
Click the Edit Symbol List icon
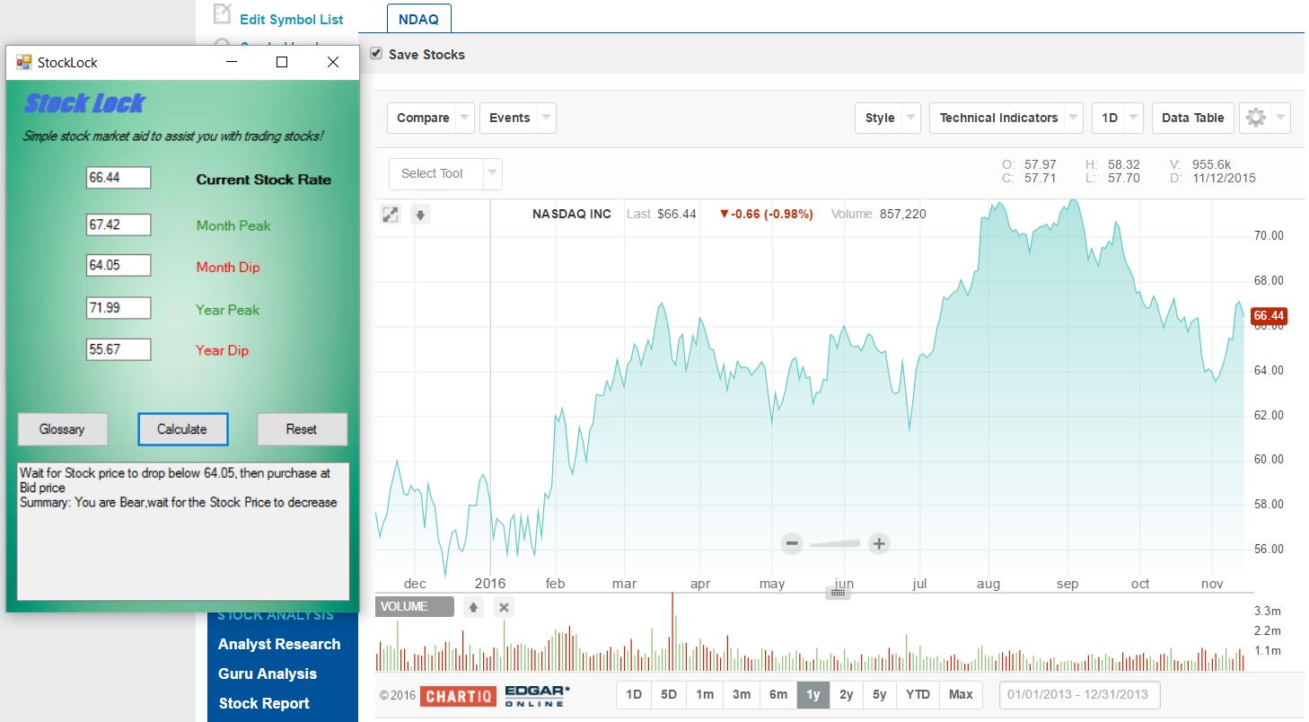(223, 13)
